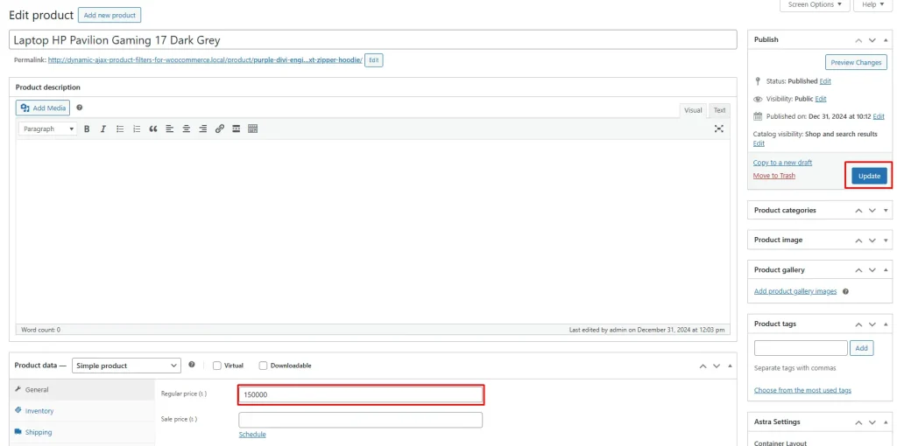Click Copy to a new draft link
The height and width of the screenshot is (446, 897).
coord(782,163)
